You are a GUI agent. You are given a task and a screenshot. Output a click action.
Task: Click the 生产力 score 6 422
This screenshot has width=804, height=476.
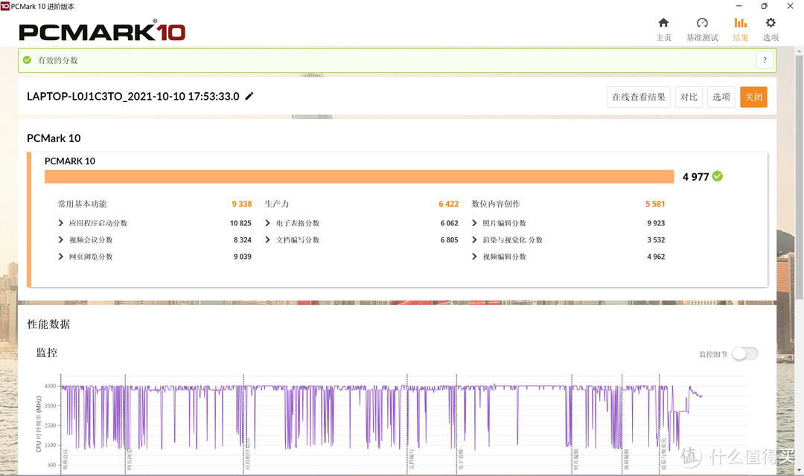point(449,204)
